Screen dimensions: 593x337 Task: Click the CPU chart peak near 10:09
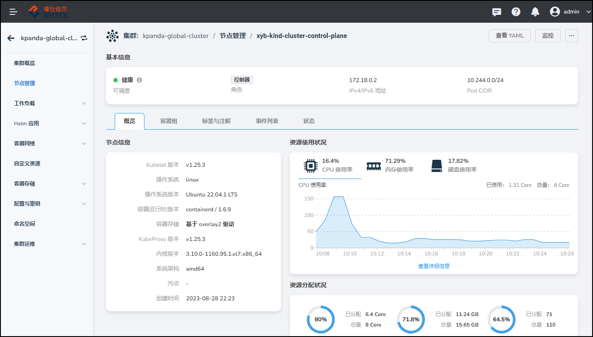tap(339, 197)
